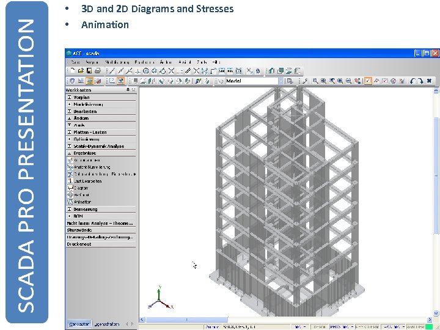Click the Animation tool icon in Werkkasten
Screen dimensions: 440x330
[70, 202]
